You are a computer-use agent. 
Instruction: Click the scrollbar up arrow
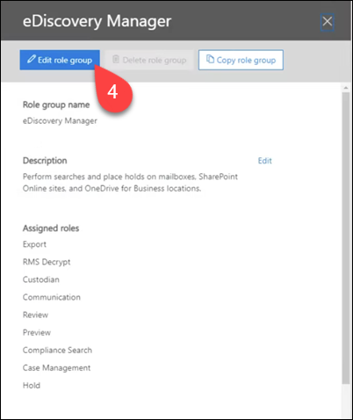[346, 88]
